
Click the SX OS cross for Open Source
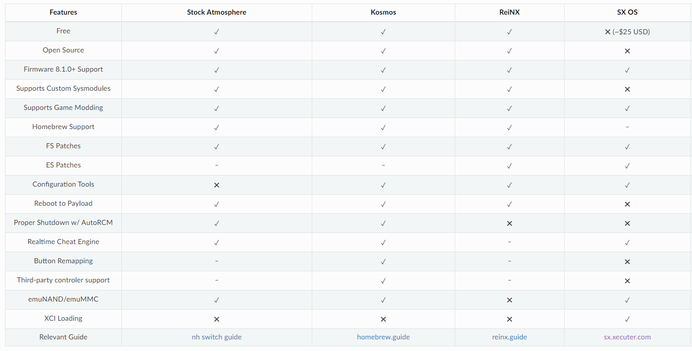628,51
